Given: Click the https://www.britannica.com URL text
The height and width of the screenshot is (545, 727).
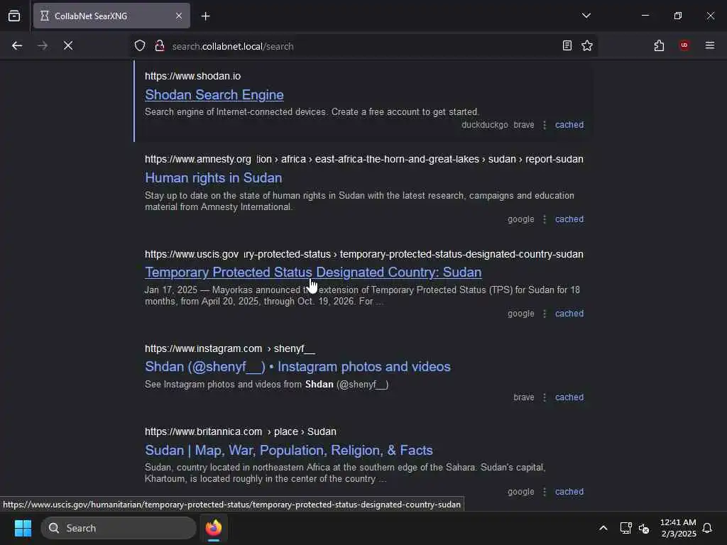Looking at the screenshot, I should pos(204,431).
